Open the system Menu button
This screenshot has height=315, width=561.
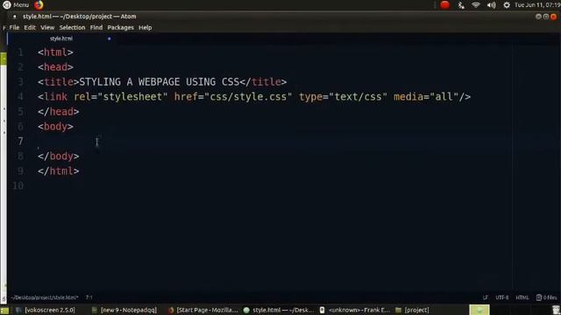16,5
